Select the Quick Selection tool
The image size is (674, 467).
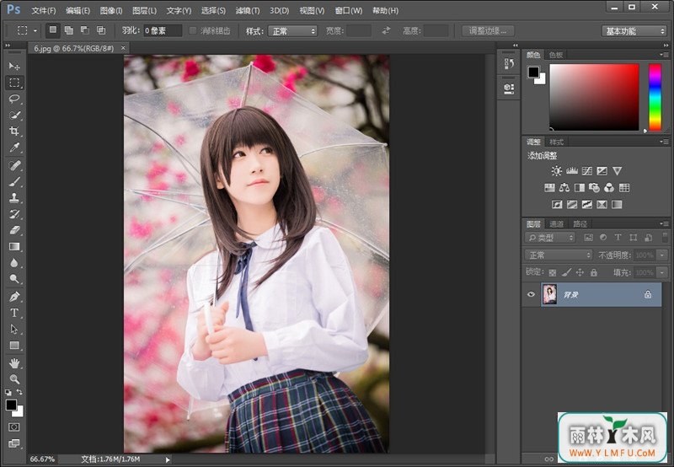point(14,115)
